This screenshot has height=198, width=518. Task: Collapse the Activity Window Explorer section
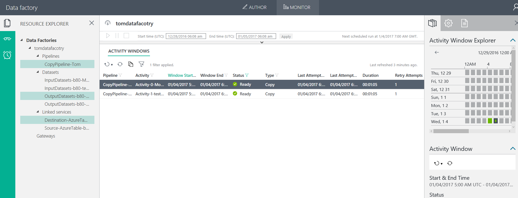pos(513,40)
